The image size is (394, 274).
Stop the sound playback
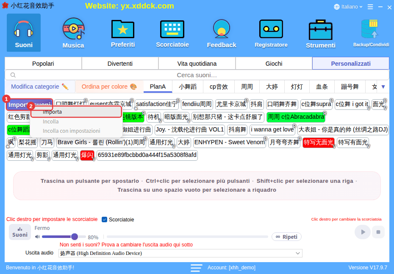point(378,232)
